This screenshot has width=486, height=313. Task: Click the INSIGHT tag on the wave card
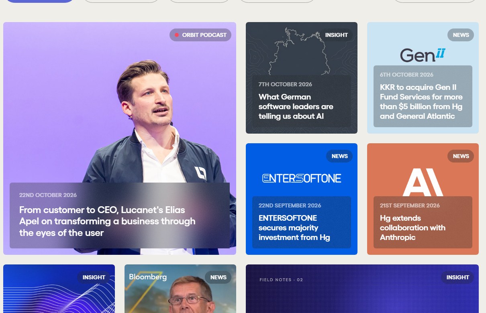tap(94, 277)
